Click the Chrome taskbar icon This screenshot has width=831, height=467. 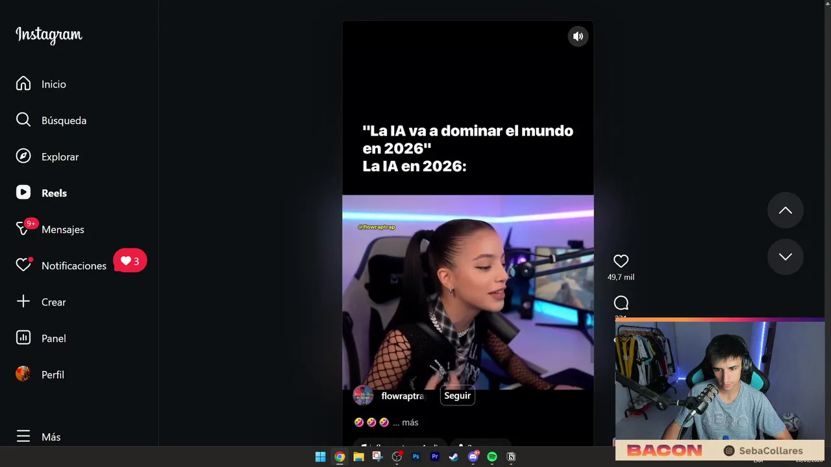pos(340,457)
